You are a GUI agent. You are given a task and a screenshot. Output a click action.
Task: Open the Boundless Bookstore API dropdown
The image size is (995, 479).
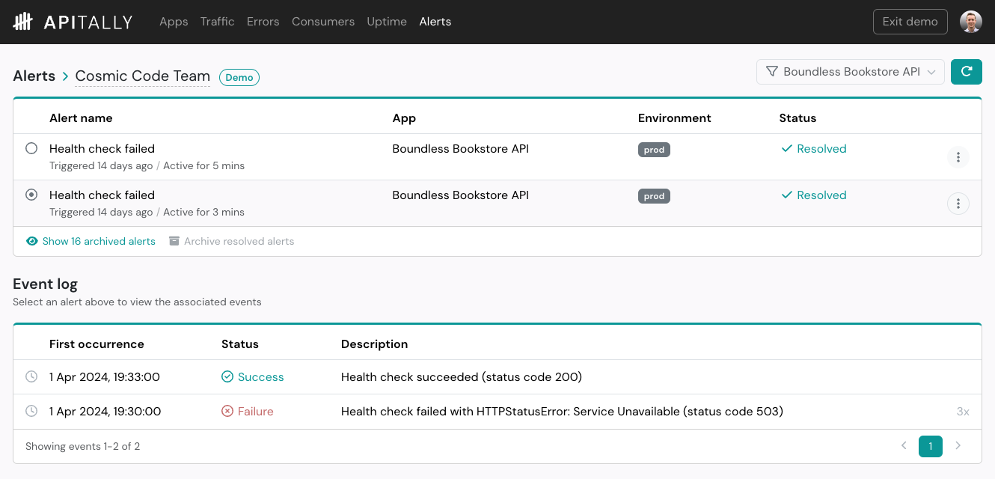pyautogui.click(x=851, y=72)
